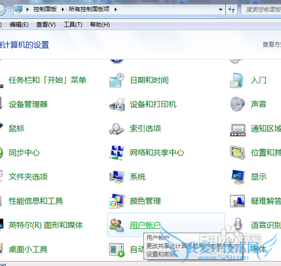Open 设备管理器 link
Screen dimensions: 281x266
click(x=28, y=104)
